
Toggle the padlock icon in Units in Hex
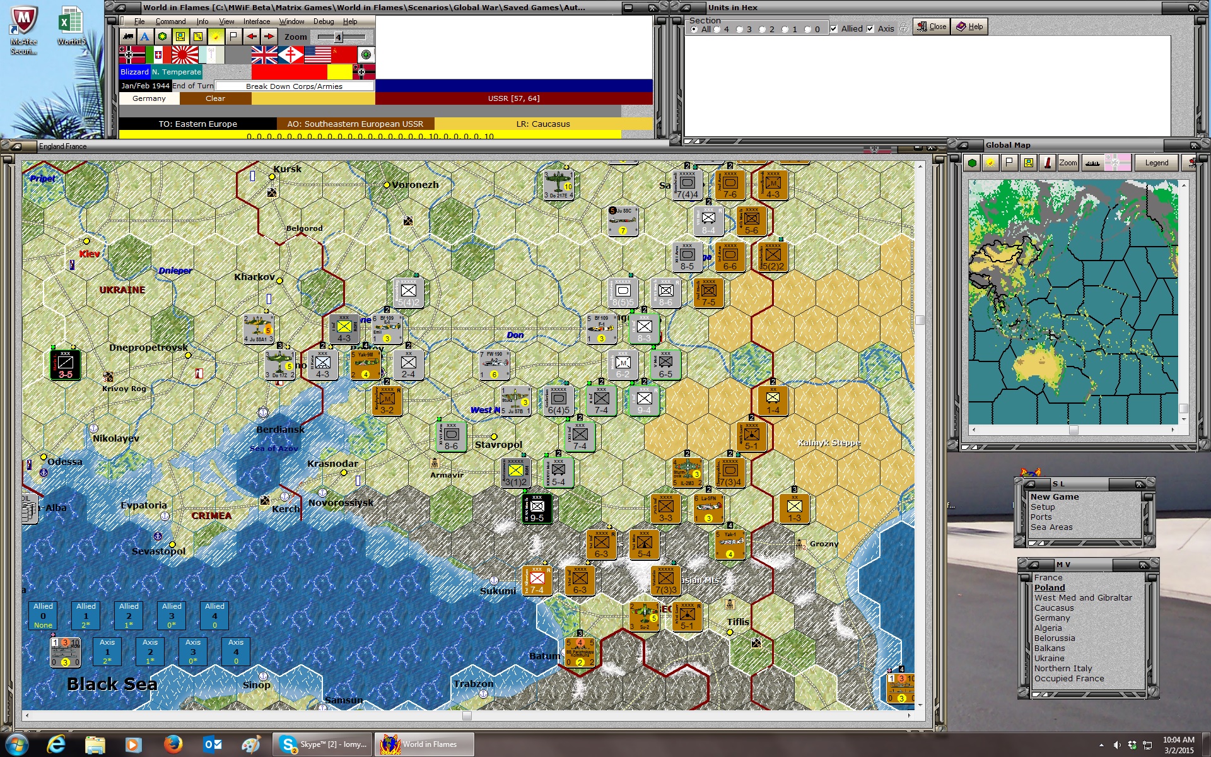pos(904,28)
